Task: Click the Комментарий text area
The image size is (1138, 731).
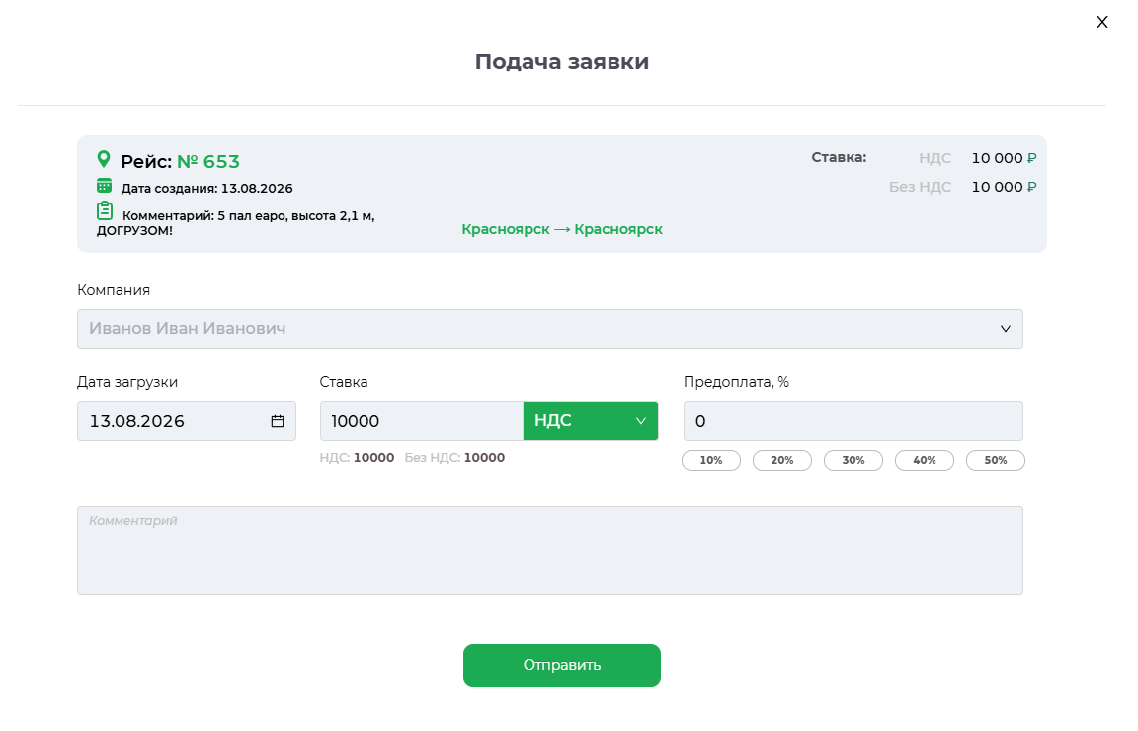Action: [550, 550]
